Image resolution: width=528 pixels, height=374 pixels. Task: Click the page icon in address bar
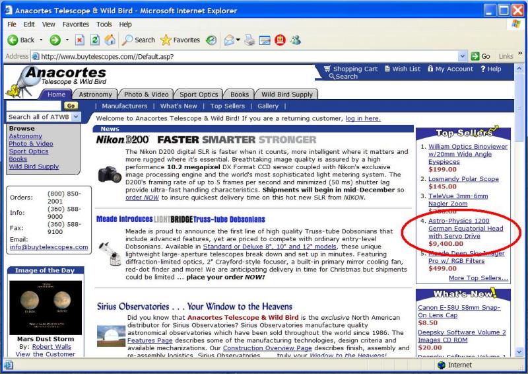[36, 56]
